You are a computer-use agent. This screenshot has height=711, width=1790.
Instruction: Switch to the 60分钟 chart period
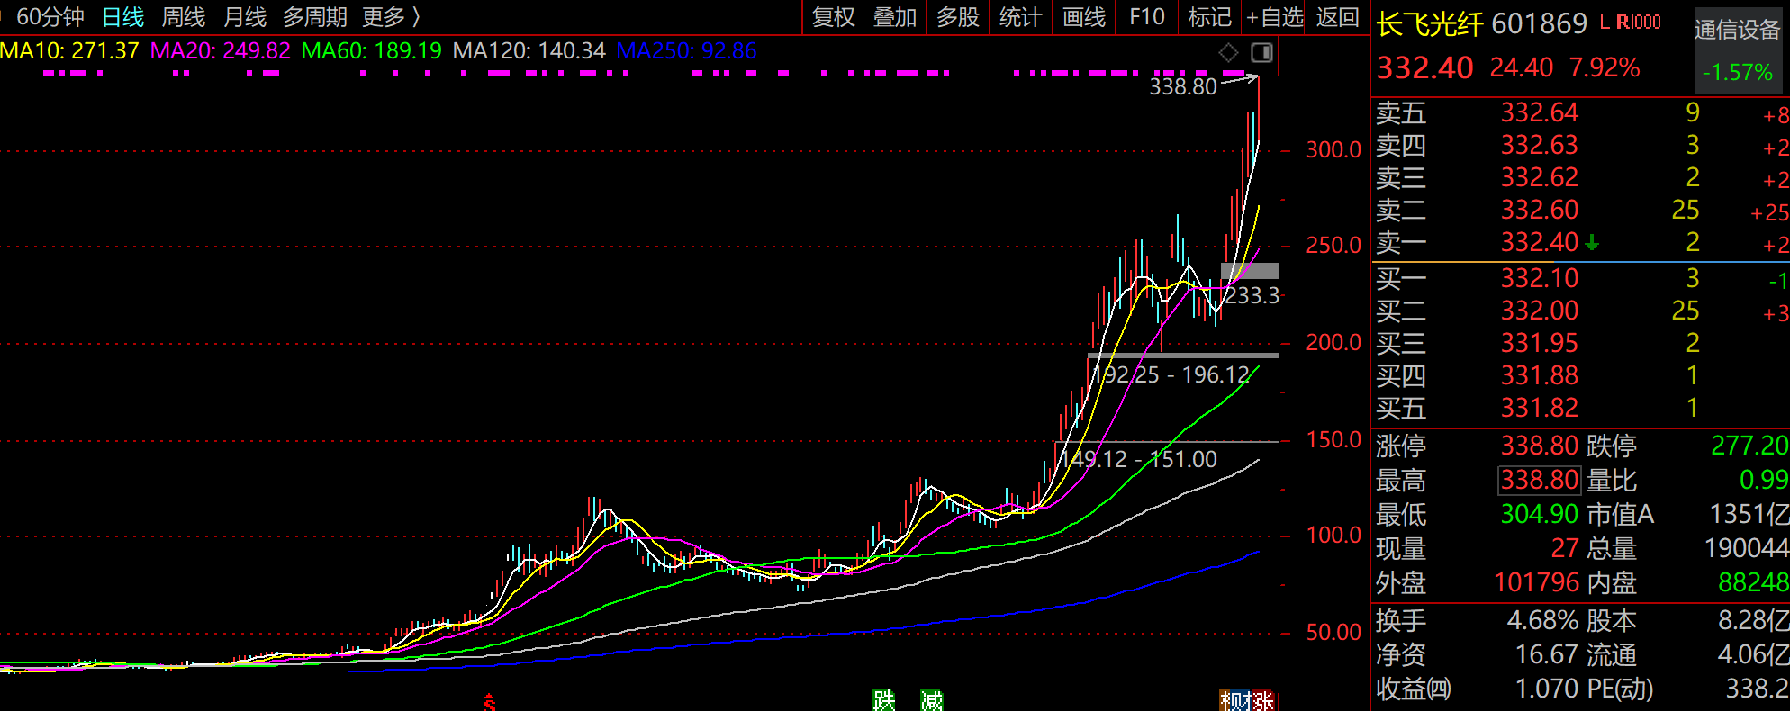(50, 17)
